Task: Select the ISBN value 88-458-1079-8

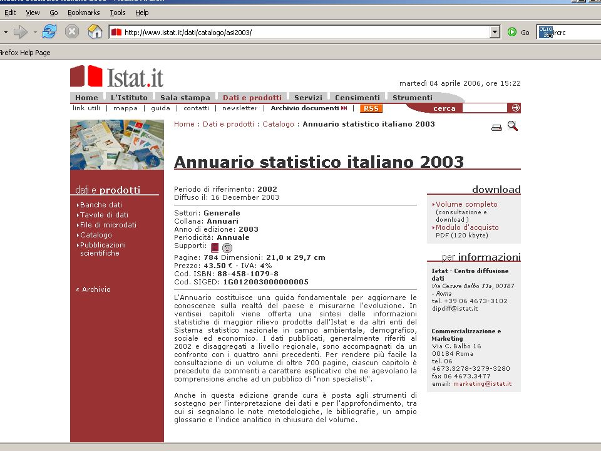Action: [248, 274]
